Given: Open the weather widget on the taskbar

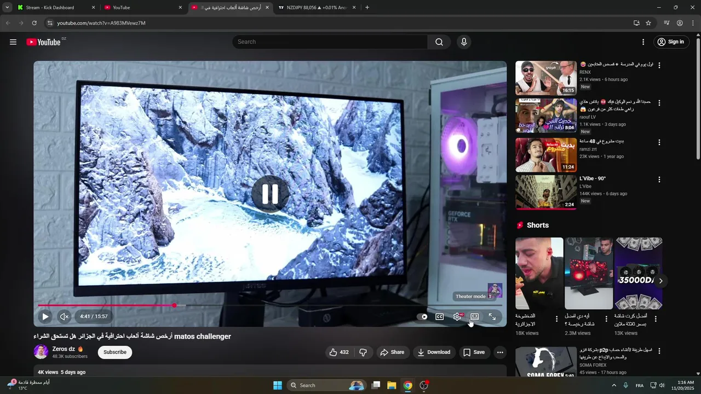Looking at the screenshot, I should pos(28,385).
